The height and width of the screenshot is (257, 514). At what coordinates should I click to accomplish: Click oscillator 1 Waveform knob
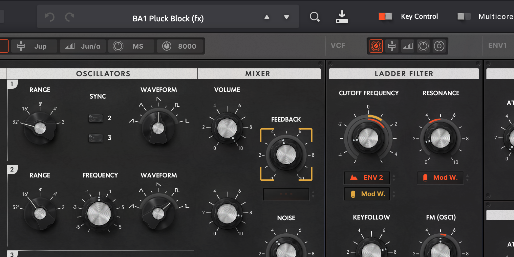coord(158,128)
